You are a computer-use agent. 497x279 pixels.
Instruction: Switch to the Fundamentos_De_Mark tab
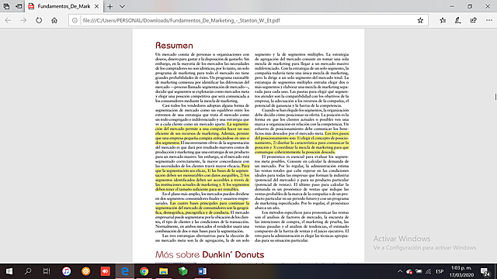64,6
